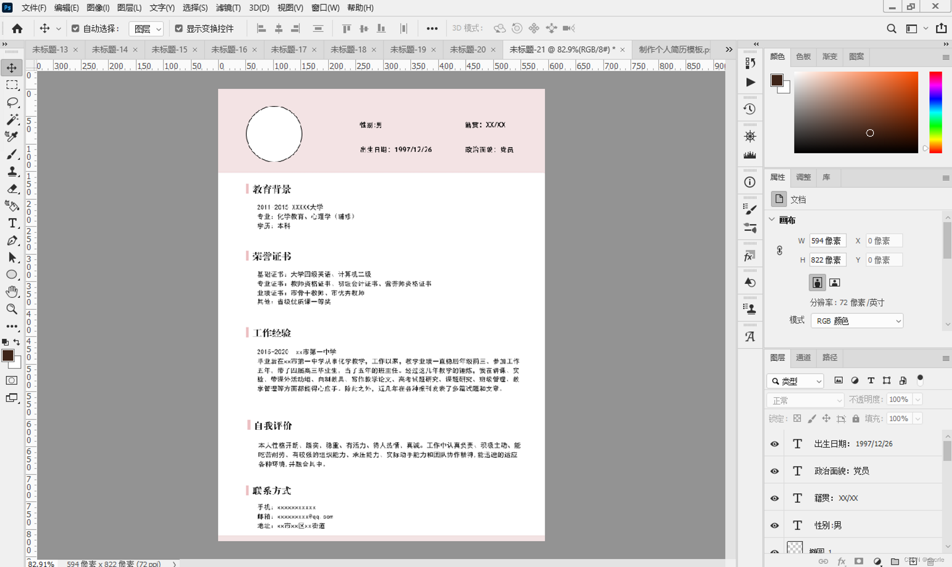Select the Eraser tool
The width and height of the screenshot is (952, 567).
pos(12,189)
